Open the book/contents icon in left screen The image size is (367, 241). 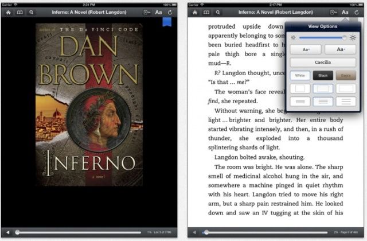pos(19,13)
